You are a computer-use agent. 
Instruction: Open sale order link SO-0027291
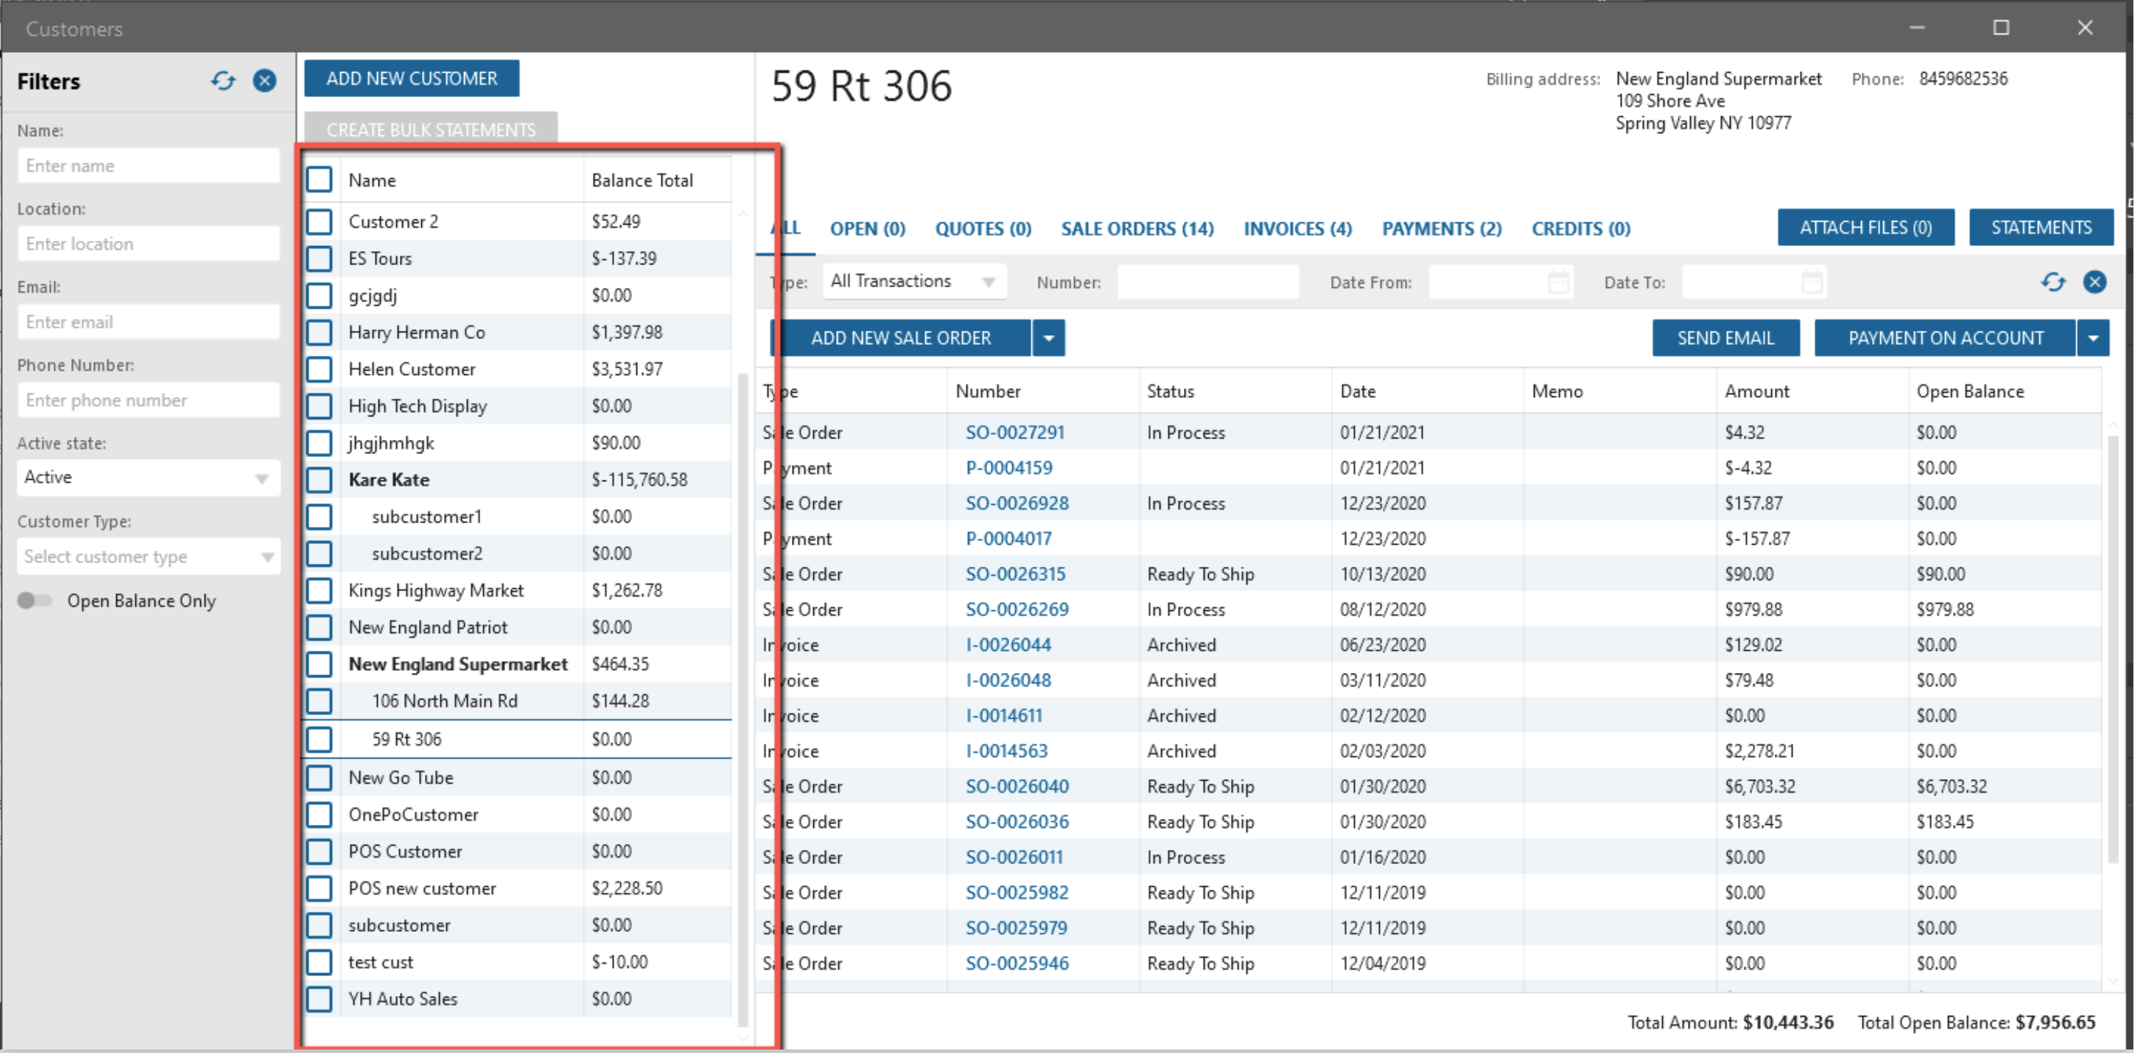click(1014, 433)
